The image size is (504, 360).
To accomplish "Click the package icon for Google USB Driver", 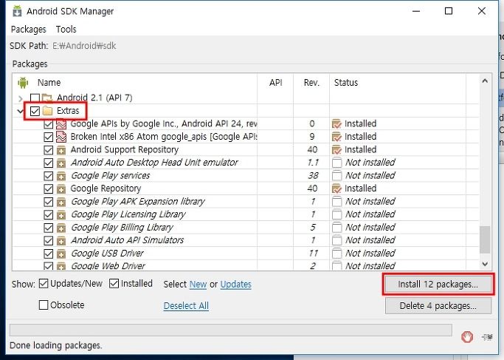I will tap(61, 254).
